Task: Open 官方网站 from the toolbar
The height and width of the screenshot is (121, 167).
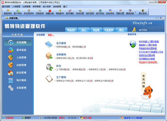Action: tap(100, 12)
